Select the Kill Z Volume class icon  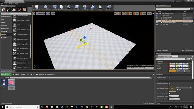(x=15, y=25)
